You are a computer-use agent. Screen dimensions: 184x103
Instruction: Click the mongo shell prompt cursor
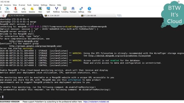click(3, 97)
